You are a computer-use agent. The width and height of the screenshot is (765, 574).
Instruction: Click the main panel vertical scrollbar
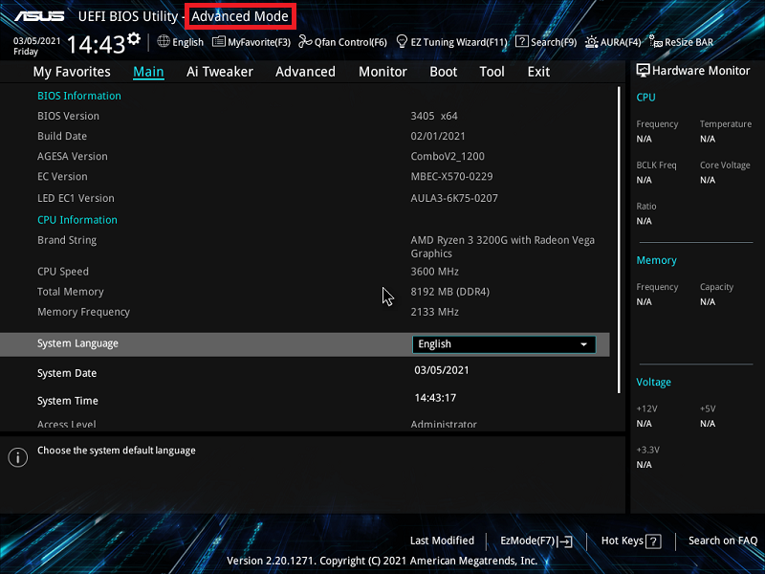(620, 239)
